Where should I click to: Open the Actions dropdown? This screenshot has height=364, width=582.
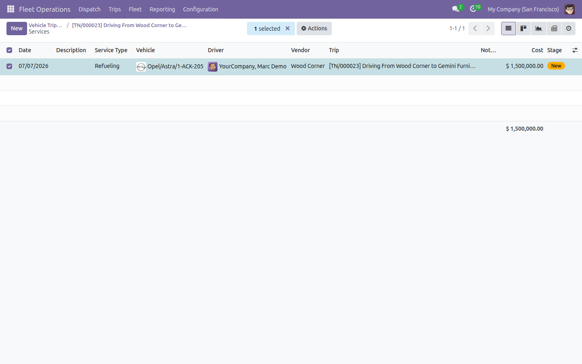(314, 28)
